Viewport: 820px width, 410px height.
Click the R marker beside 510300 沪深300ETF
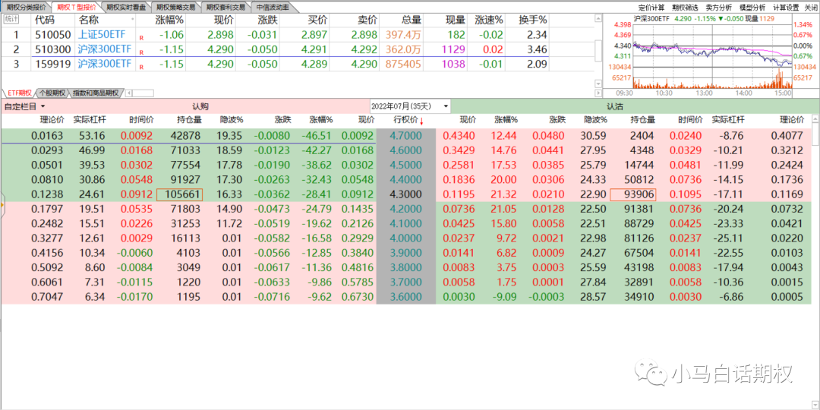click(x=141, y=50)
